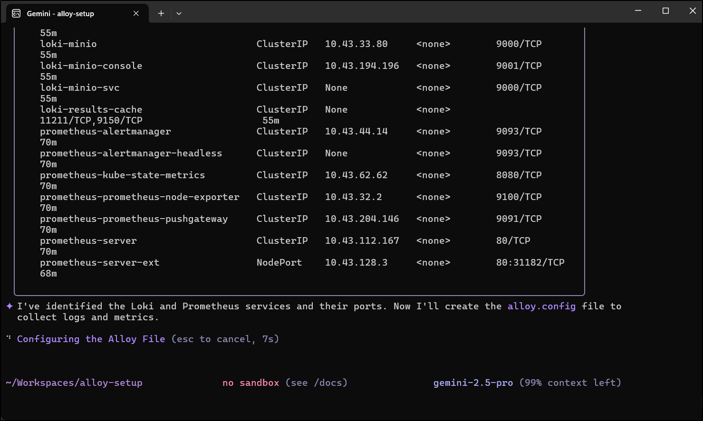The image size is (703, 421).
Task: Click the ~/Workspaces/alloy-setup path
Action: [74, 383]
